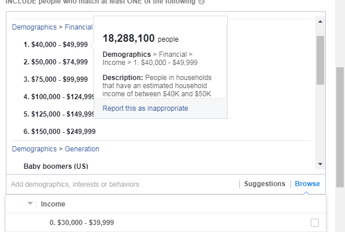Click the scroll down arrow of targeting list
Image resolution: width=345 pixels, height=232 pixels.
[x=320, y=164]
